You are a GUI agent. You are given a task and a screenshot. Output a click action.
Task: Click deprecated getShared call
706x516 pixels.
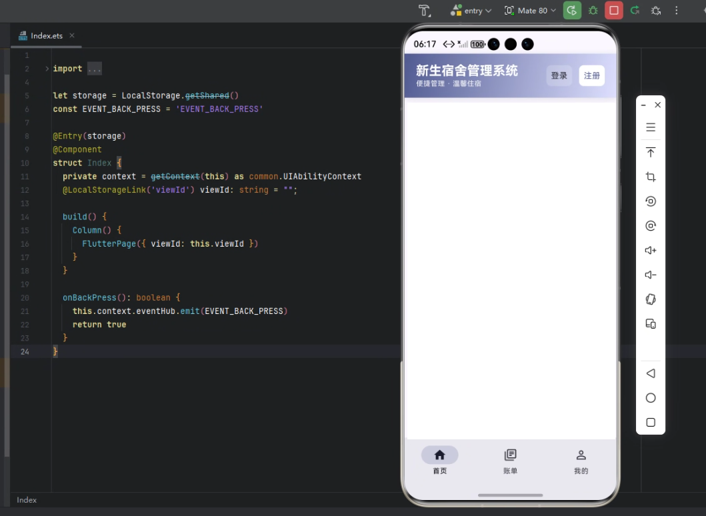pyautogui.click(x=207, y=95)
